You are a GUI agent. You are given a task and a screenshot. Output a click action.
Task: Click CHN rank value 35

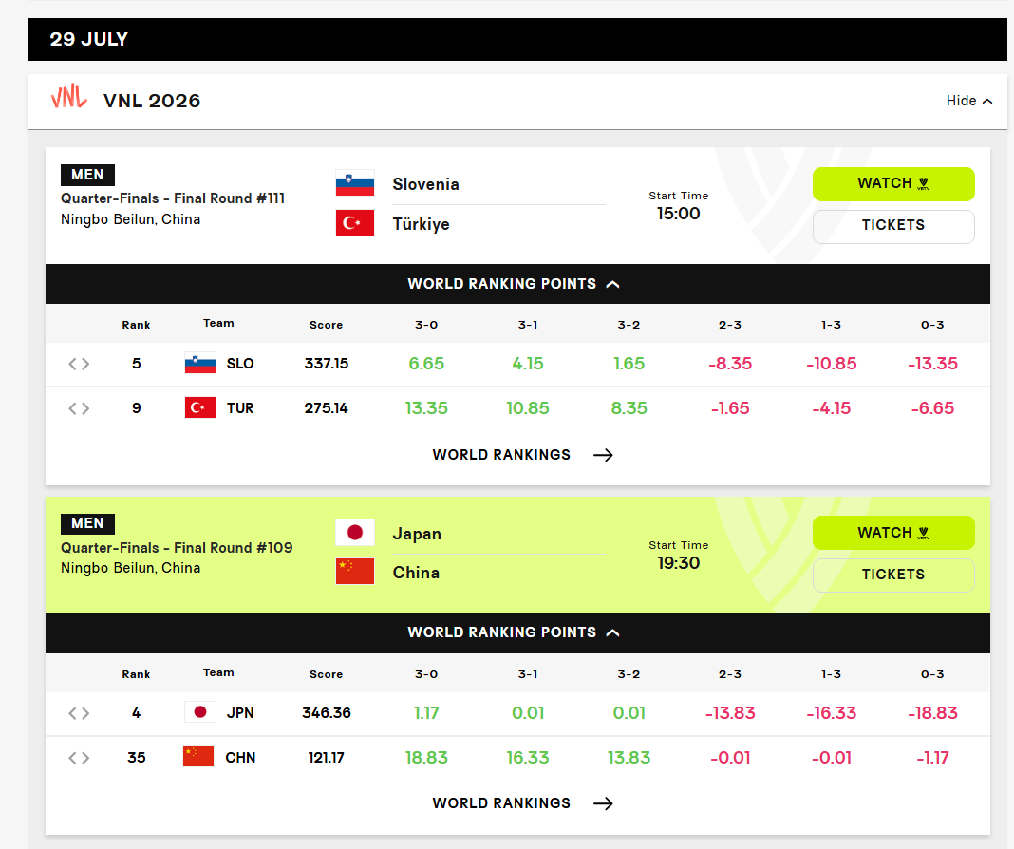[x=136, y=757]
